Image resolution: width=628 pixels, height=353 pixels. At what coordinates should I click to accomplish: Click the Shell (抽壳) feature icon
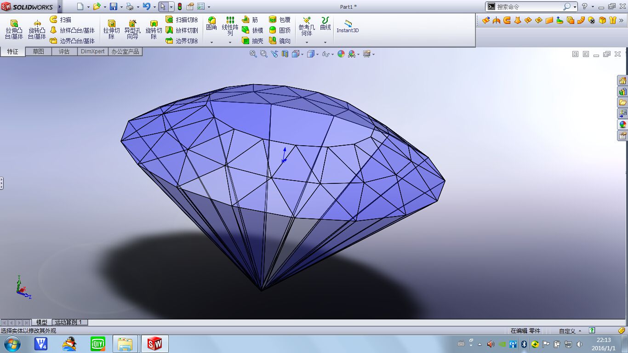coord(252,41)
